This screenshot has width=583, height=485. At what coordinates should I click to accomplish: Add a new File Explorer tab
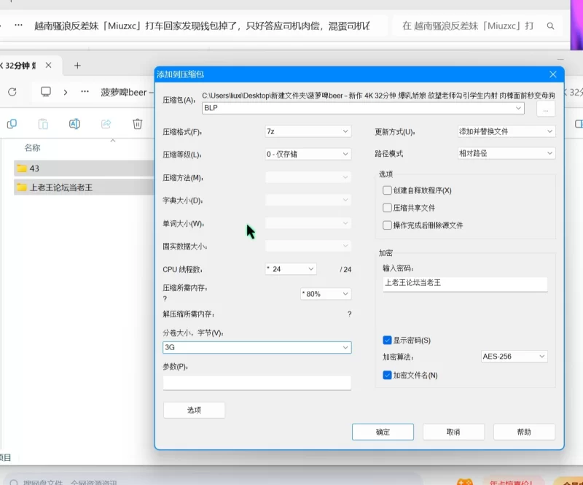coord(77,66)
